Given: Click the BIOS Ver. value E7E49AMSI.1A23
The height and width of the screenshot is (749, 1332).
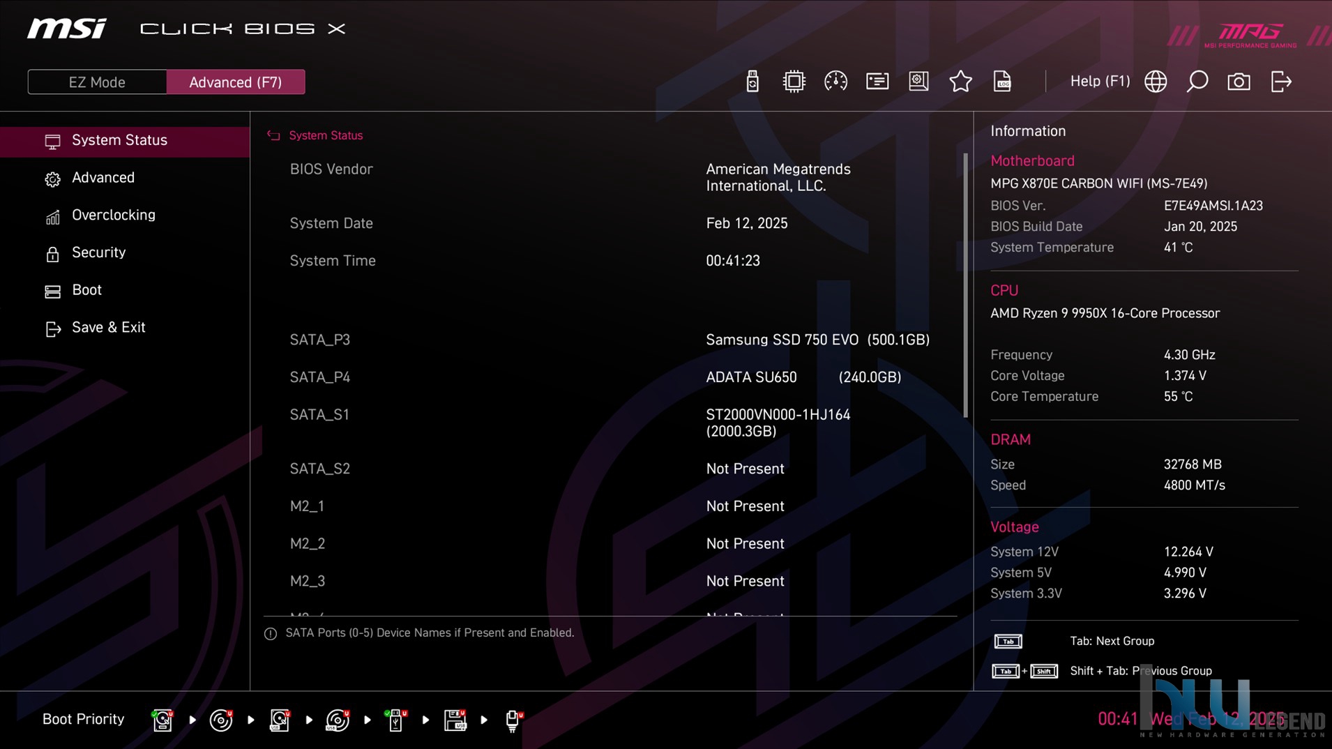Looking at the screenshot, I should pyautogui.click(x=1213, y=206).
